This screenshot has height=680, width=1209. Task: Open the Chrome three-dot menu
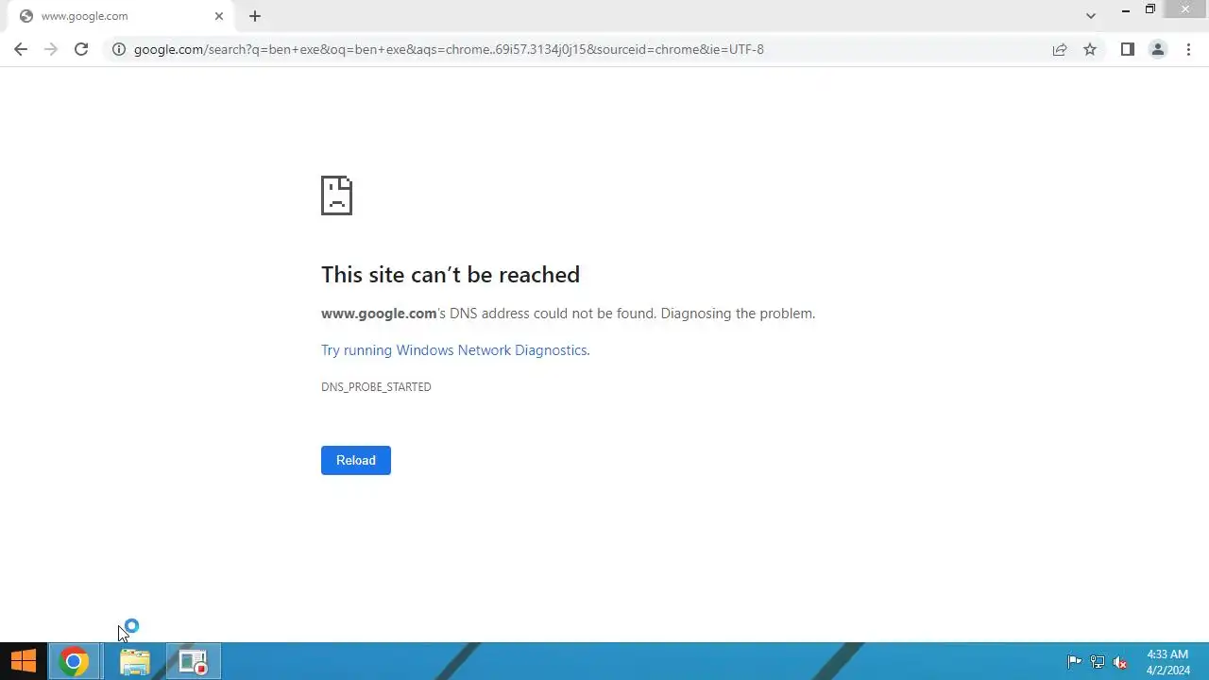[x=1188, y=49]
